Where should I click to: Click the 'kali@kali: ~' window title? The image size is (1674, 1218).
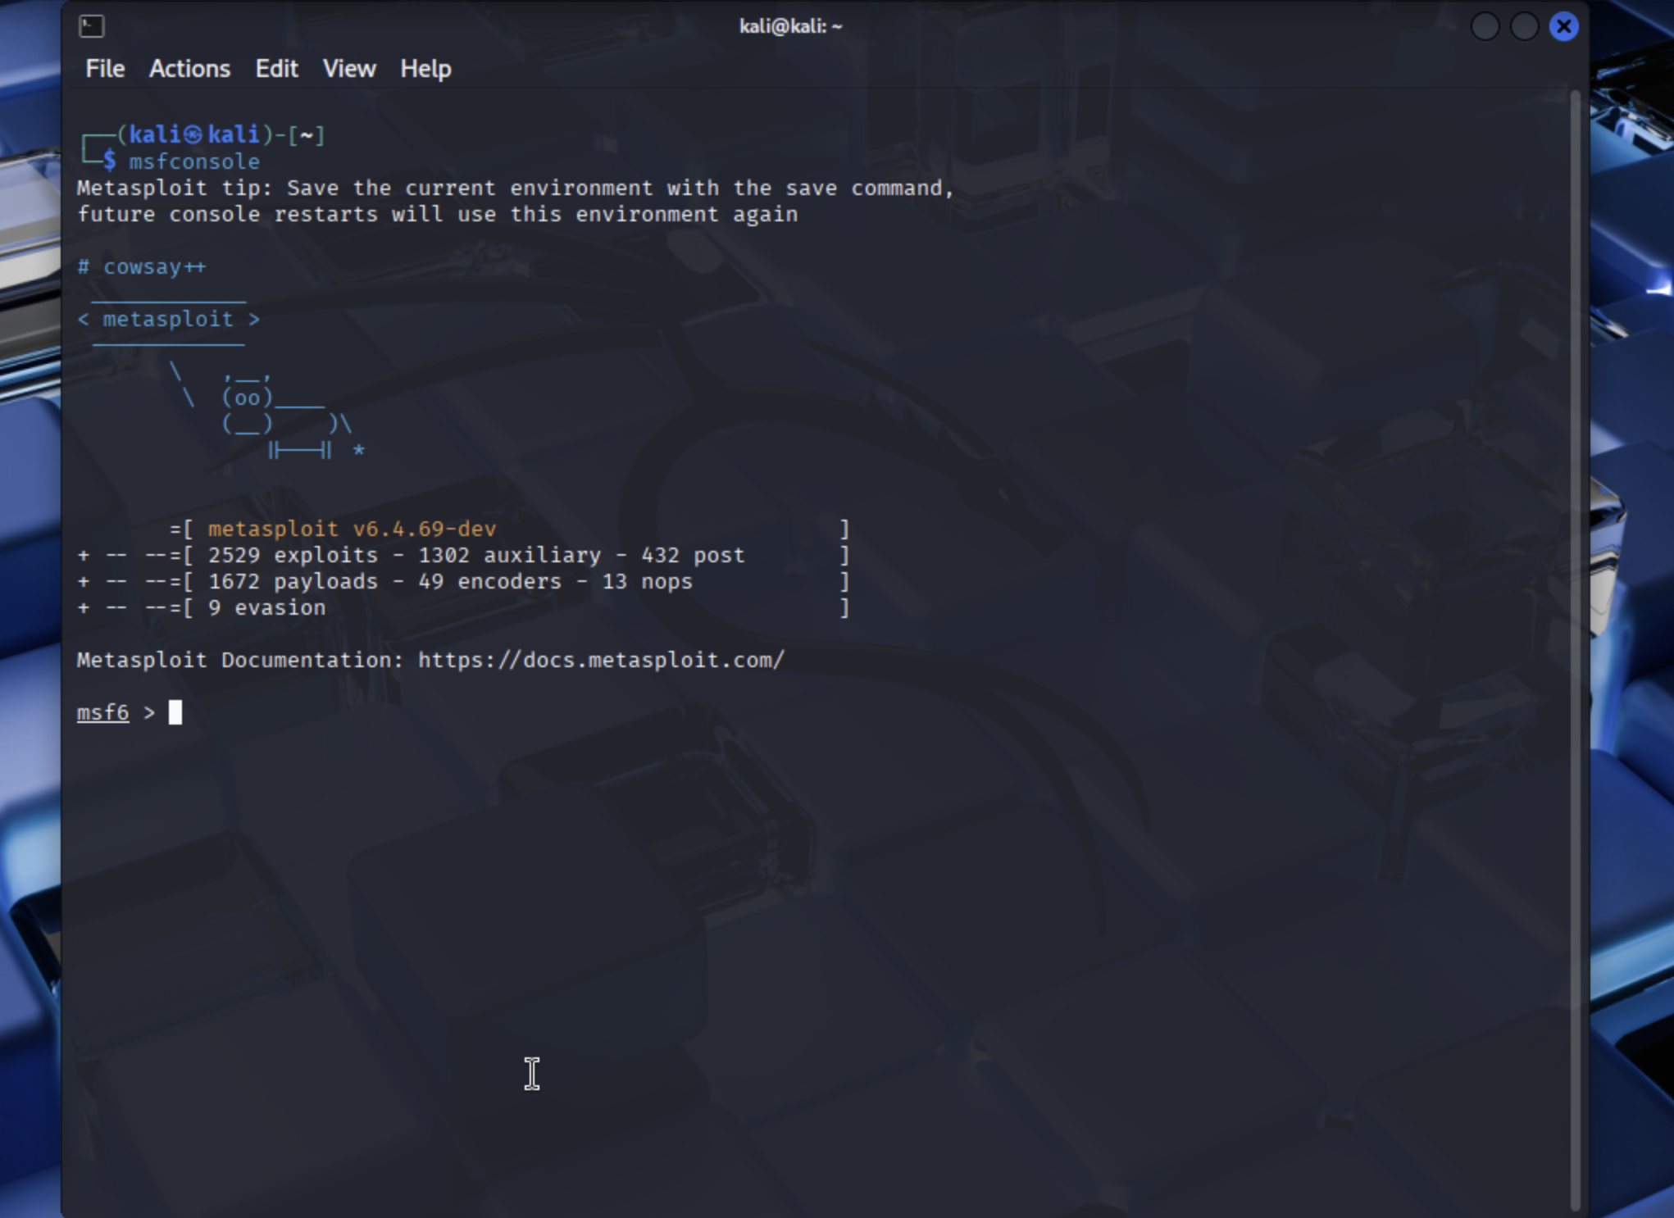pyautogui.click(x=790, y=26)
